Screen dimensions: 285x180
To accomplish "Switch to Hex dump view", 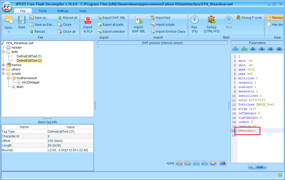I will click(x=275, y=25).
